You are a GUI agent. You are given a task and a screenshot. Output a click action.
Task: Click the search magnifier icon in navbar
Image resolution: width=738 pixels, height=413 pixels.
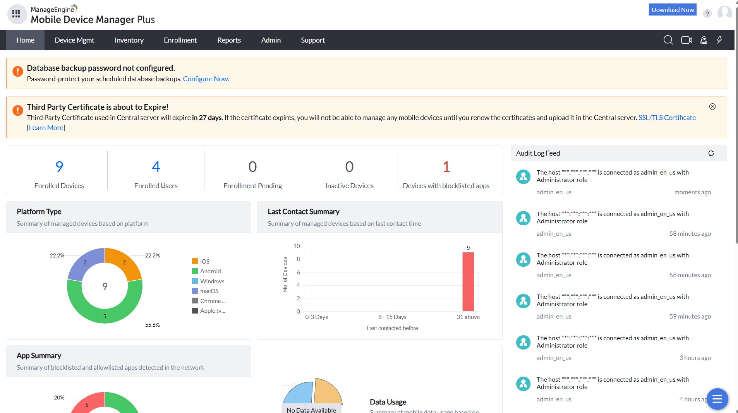(x=668, y=40)
